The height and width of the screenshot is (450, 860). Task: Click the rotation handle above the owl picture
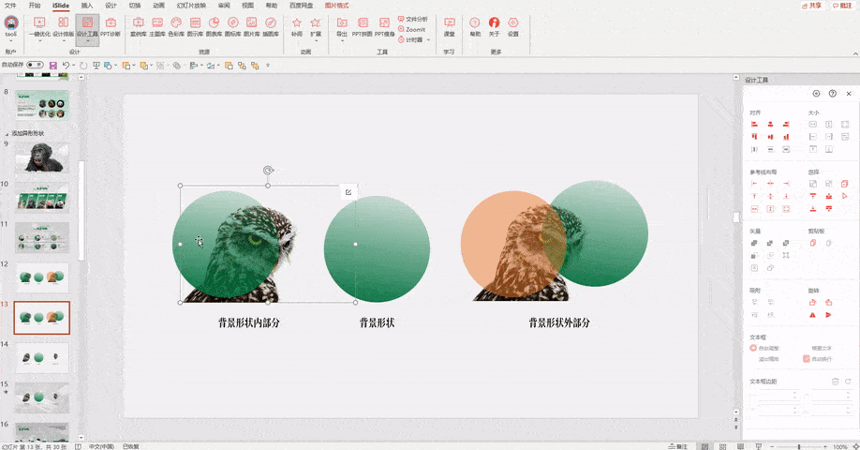(268, 170)
